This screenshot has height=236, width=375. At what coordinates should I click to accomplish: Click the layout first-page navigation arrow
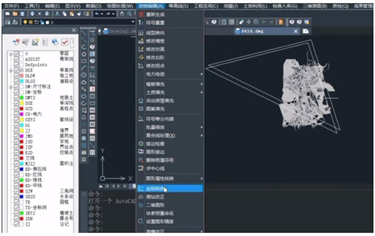click(107, 186)
